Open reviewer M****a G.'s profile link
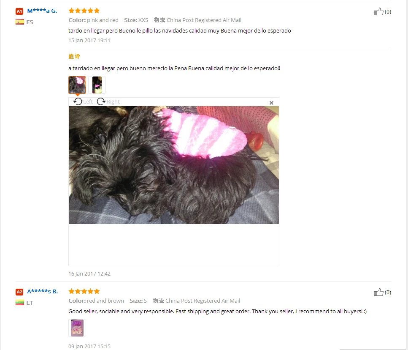Screen dimensions: 408x350 tap(42, 11)
